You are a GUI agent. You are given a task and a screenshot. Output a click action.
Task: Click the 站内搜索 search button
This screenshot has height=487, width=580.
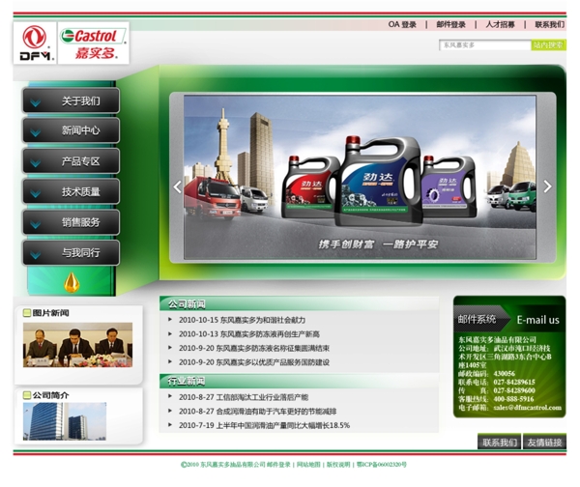click(x=548, y=45)
